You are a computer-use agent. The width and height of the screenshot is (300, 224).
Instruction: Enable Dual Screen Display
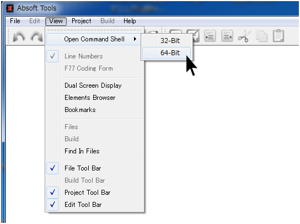[93, 86]
